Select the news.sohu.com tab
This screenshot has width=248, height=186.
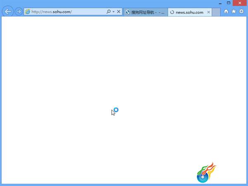click(x=190, y=12)
